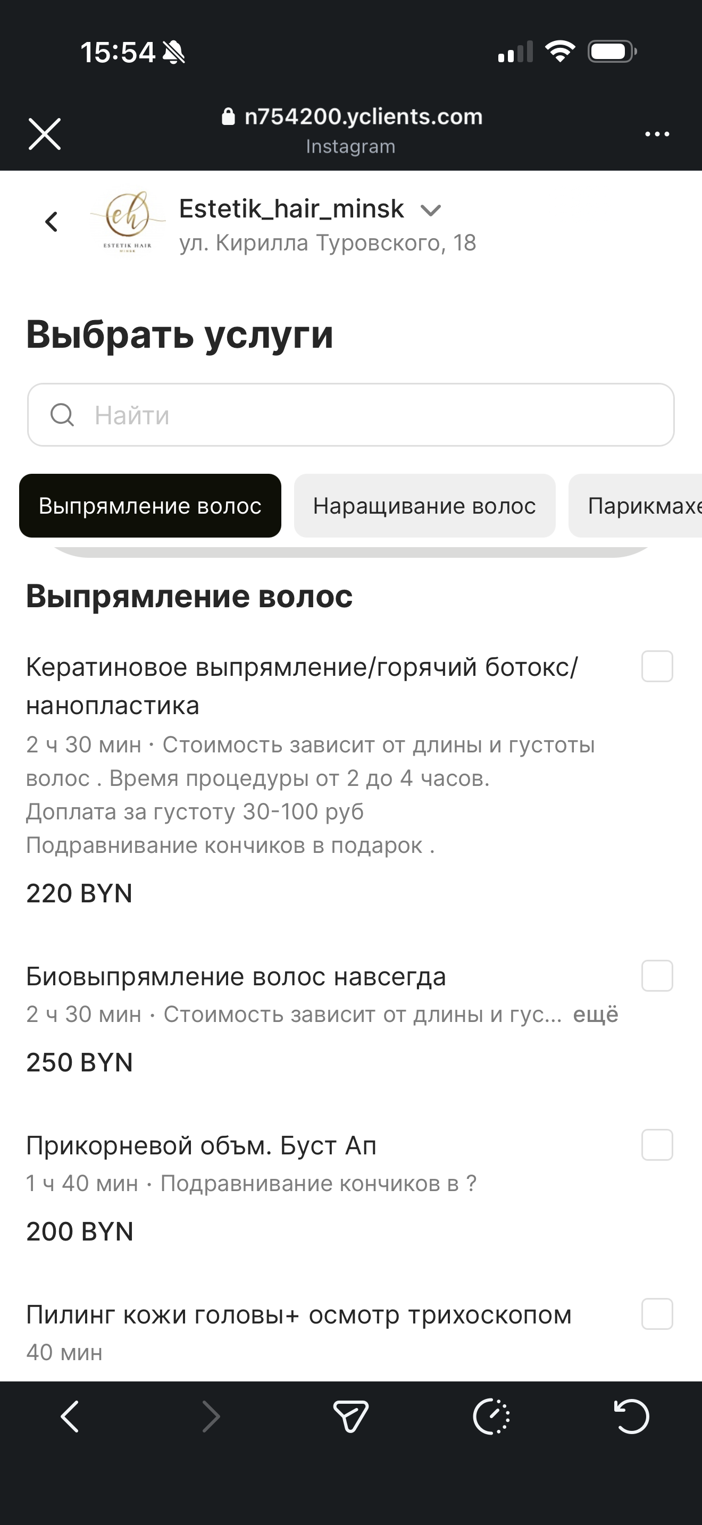This screenshot has width=702, height=1525.
Task: Open the three-dot browser options menu
Action: pos(657,135)
